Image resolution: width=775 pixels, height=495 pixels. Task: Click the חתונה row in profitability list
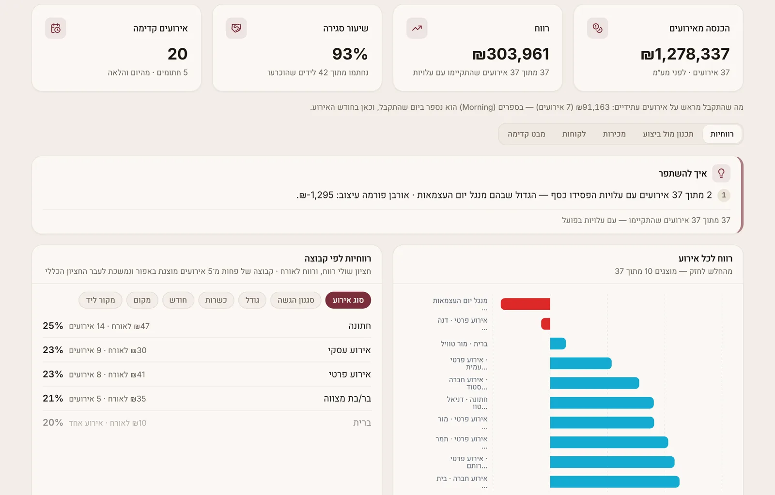click(207, 326)
